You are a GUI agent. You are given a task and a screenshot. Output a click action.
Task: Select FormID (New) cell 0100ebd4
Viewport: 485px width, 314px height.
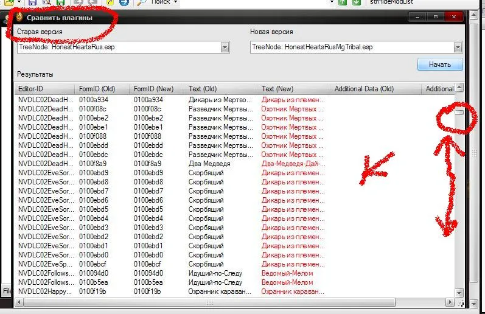tap(148, 218)
